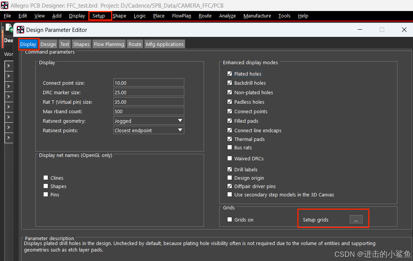The image size is (413, 261).
Task: Open the Shape menu
Action: pyautogui.click(x=119, y=16)
